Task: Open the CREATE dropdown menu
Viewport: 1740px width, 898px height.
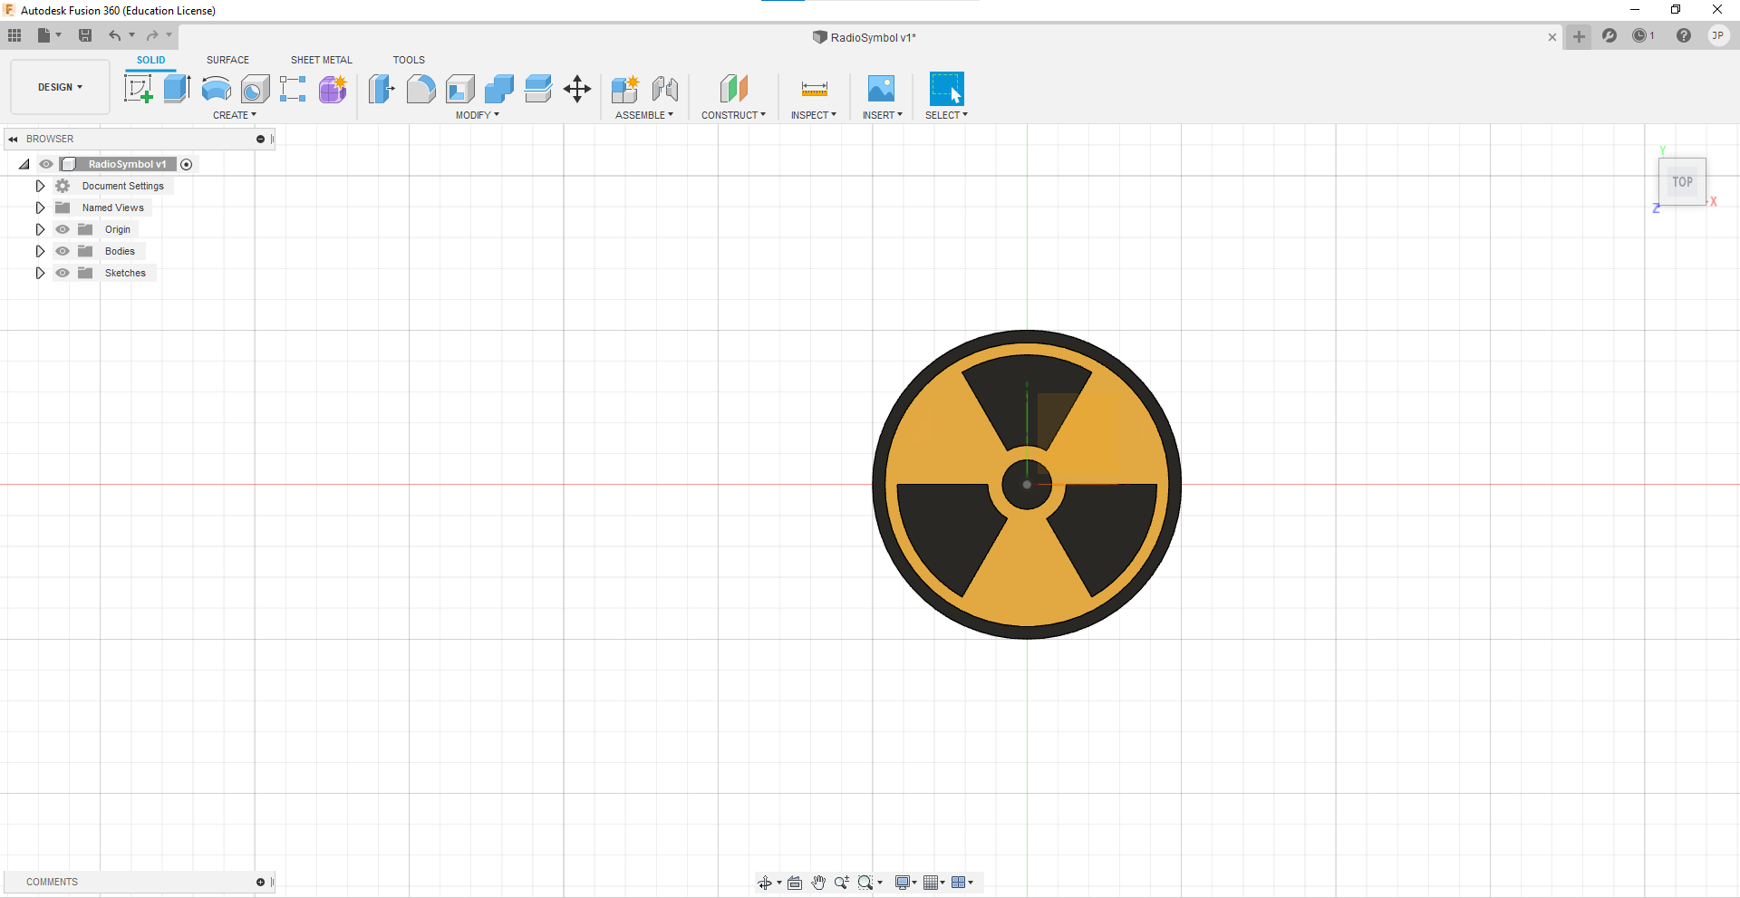Action: [x=235, y=115]
